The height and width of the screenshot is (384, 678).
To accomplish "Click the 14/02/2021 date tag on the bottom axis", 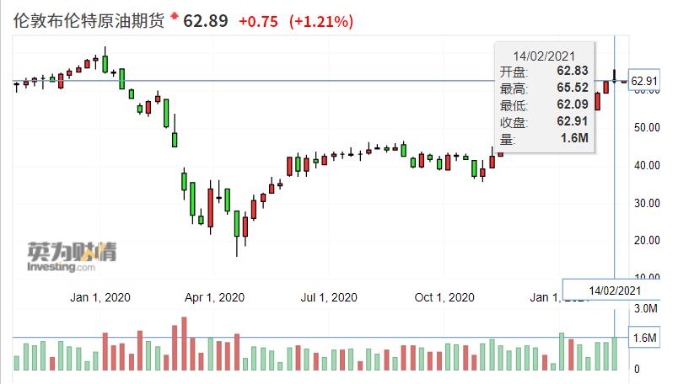I will tap(611, 291).
